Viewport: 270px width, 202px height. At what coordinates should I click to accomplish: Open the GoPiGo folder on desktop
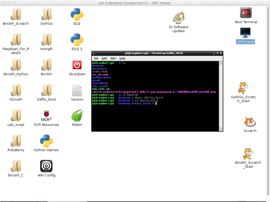tap(46, 14)
